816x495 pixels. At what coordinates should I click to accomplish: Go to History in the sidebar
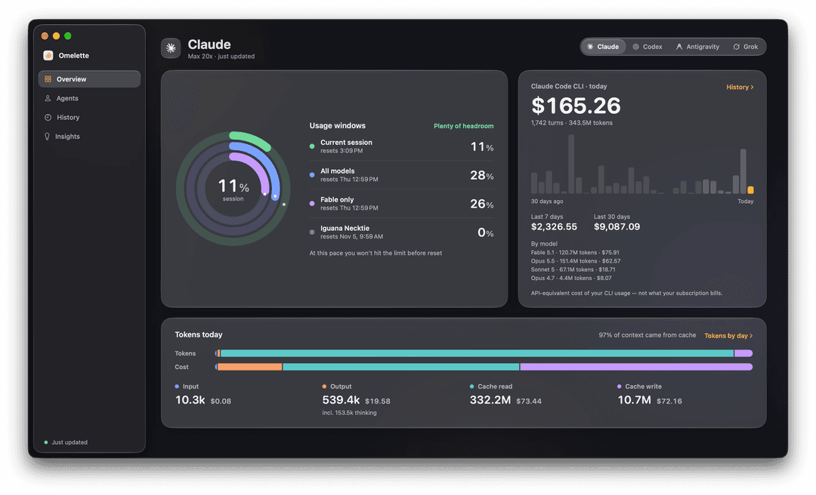[89, 118]
